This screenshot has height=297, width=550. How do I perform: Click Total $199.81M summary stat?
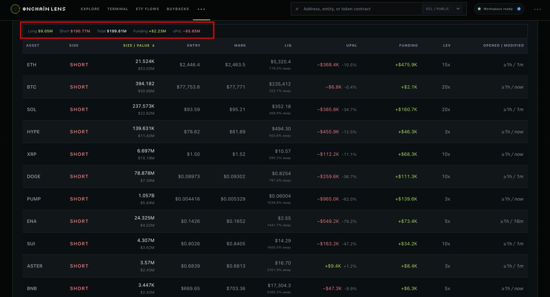[112, 31]
